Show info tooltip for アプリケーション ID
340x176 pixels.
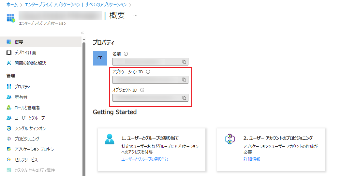tap(148, 72)
